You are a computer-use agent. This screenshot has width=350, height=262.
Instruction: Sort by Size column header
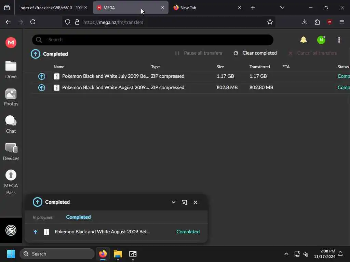[220, 67]
